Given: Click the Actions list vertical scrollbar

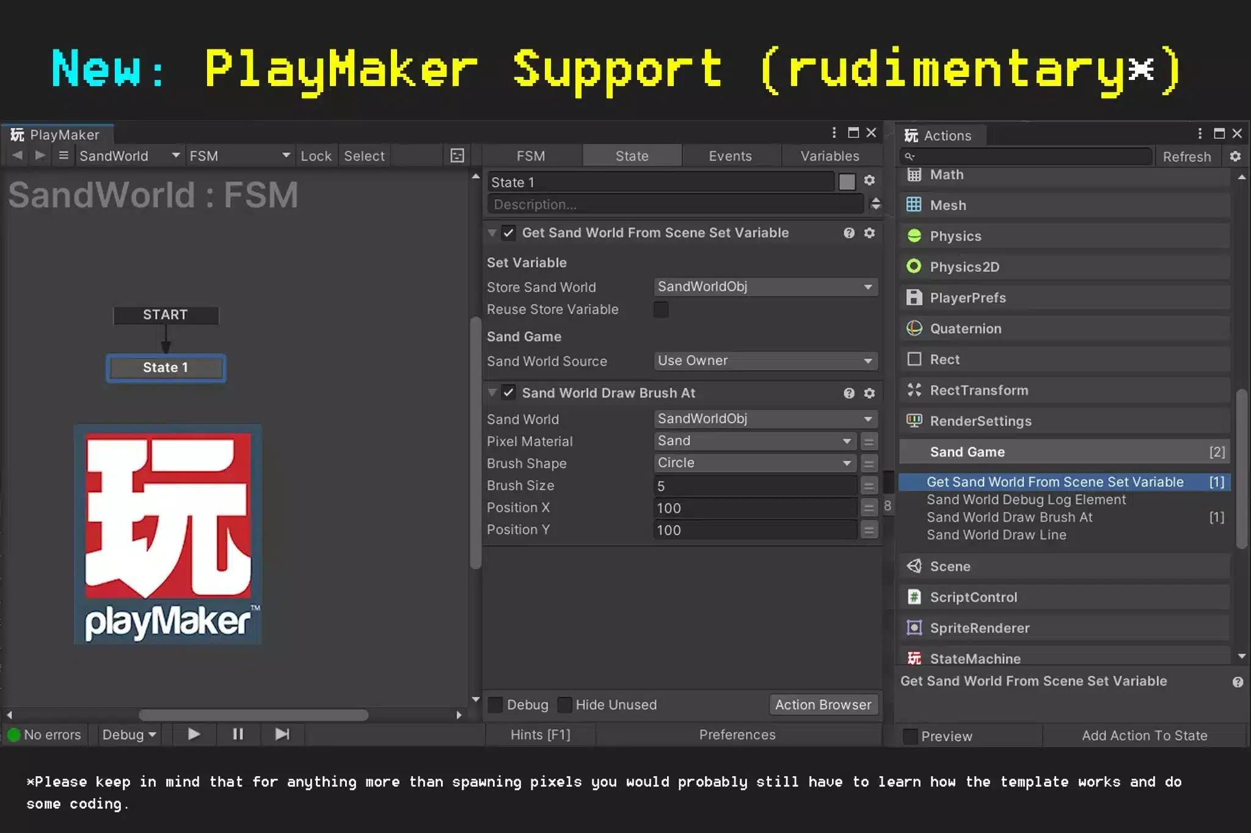Looking at the screenshot, I should [x=1241, y=469].
